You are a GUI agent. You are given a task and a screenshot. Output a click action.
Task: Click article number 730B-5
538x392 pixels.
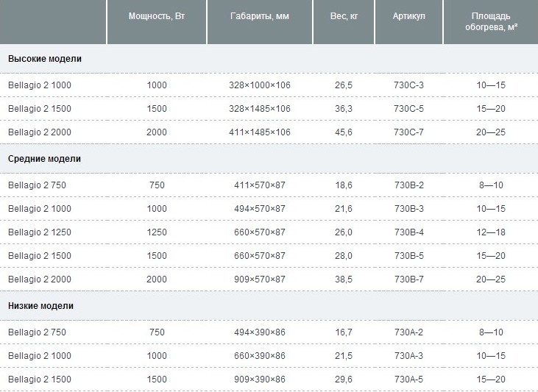click(409, 255)
